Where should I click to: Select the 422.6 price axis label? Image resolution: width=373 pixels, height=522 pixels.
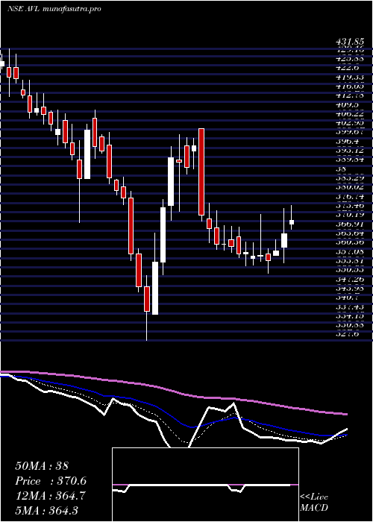click(348, 68)
